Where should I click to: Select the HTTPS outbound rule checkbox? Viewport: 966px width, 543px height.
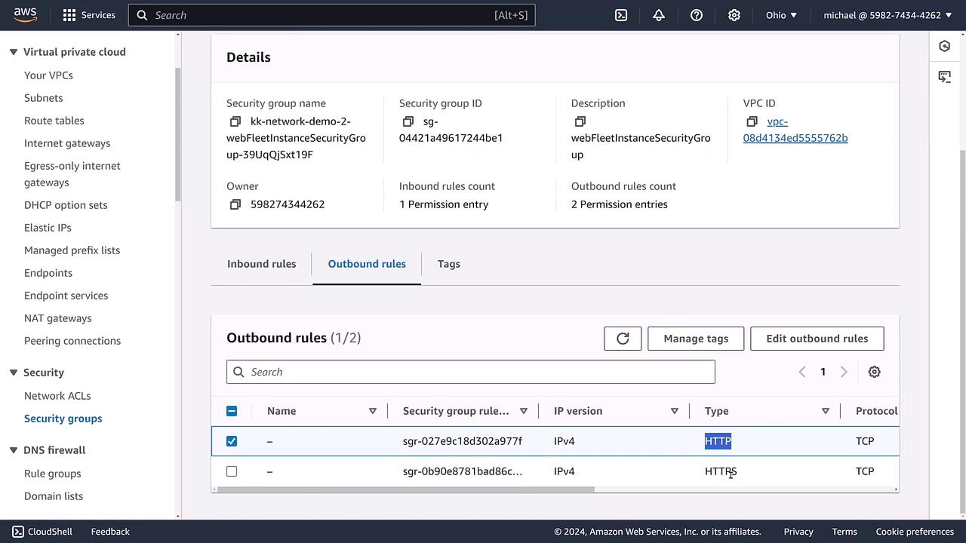click(x=232, y=471)
